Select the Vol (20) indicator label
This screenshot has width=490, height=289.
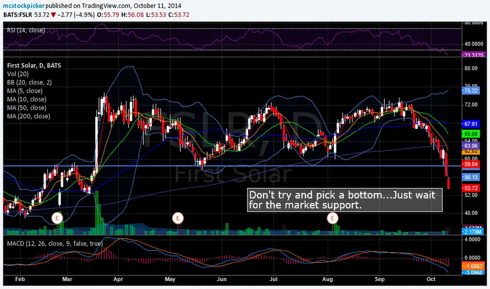pyautogui.click(x=18, y=74)
